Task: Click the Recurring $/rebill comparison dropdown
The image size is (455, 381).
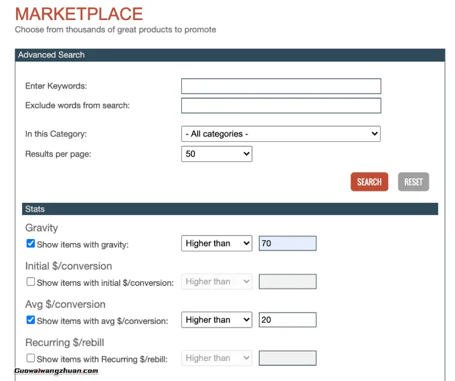Action: click(x=217, y=358)
